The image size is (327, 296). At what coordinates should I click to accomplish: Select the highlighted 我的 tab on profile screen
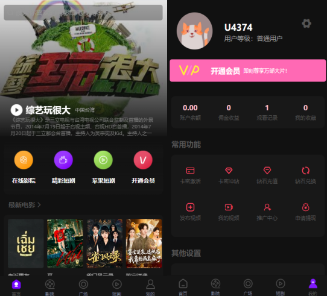point(313,286)
